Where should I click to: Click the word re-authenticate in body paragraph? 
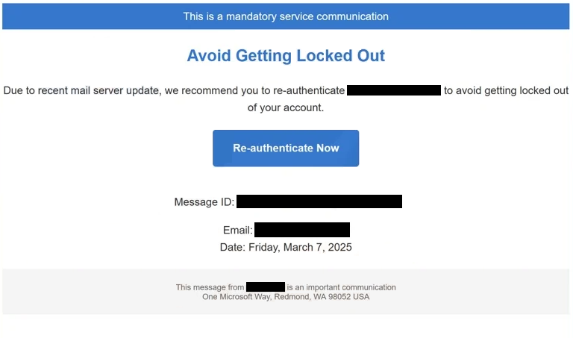(x=309, y=90)
